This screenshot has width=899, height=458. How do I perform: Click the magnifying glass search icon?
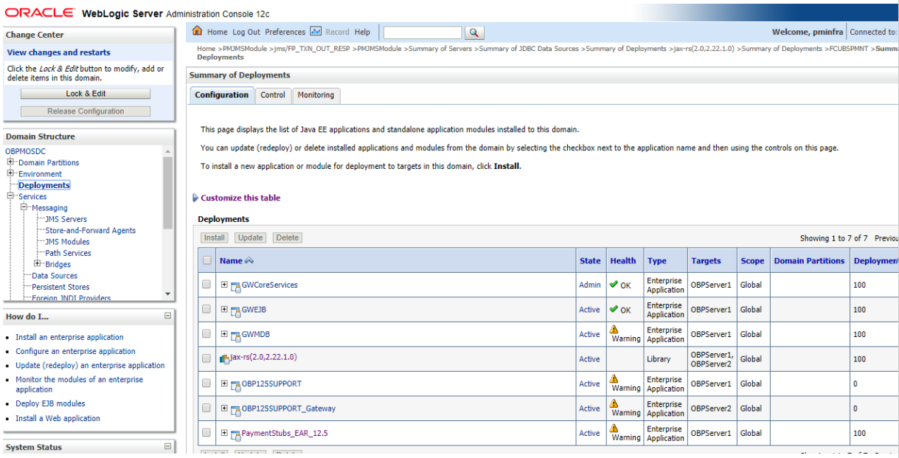473,32
